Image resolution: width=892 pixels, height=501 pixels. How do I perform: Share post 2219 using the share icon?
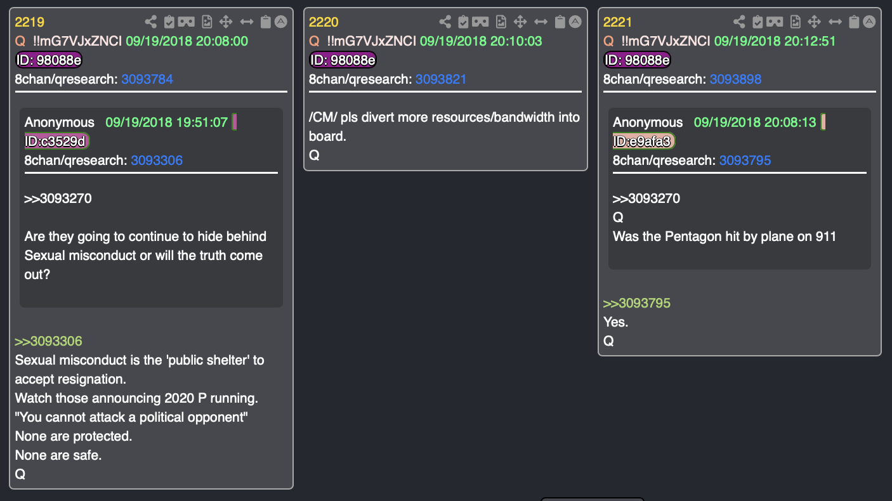coord(151,22)
